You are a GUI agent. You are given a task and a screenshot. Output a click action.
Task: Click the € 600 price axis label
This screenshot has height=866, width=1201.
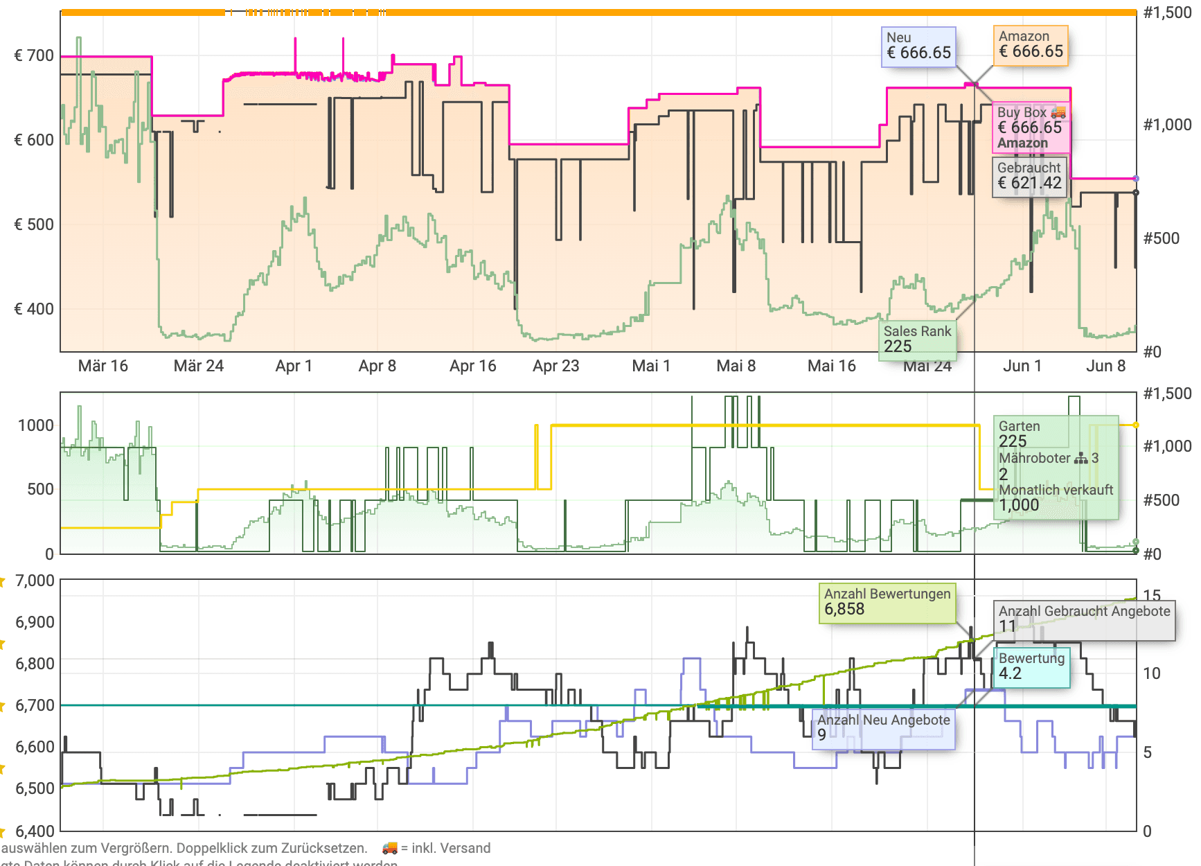click(34, 140)
